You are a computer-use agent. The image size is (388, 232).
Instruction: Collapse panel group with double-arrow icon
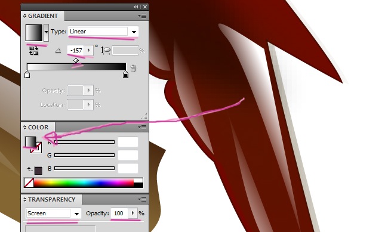click(x=136, y=7)
